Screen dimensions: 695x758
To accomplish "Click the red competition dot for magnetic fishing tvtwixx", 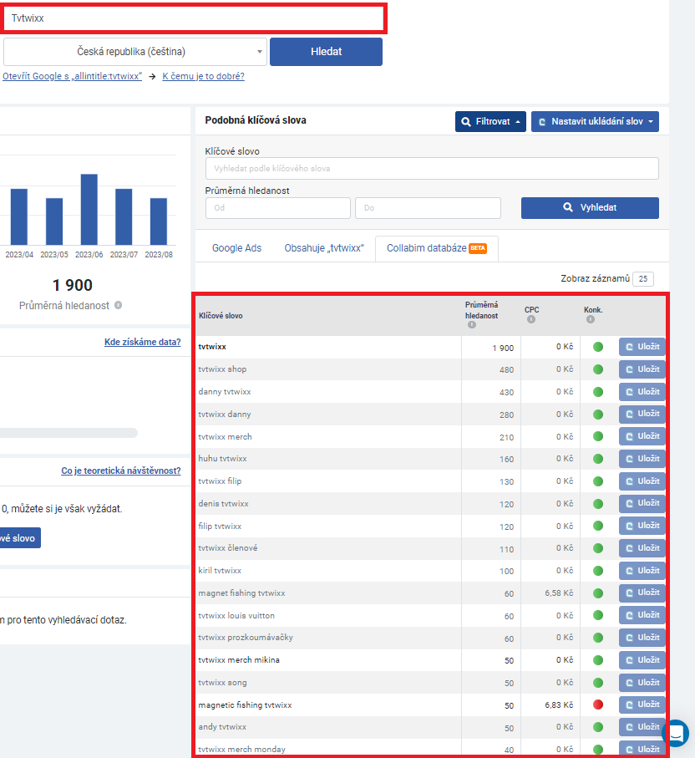I will (598, 705).
